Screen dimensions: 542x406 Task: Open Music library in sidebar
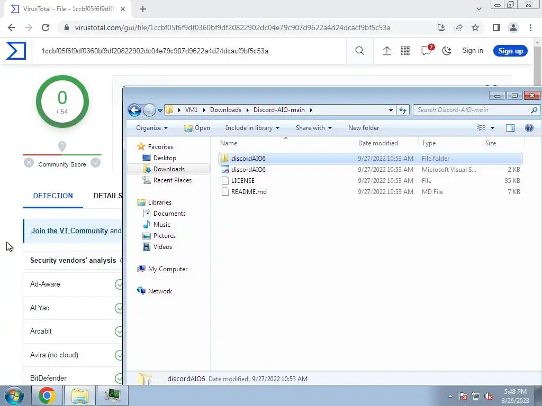[161, 224]
